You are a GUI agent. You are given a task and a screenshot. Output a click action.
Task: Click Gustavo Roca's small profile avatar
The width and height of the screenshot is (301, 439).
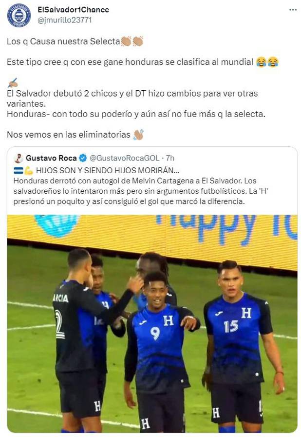19,158
